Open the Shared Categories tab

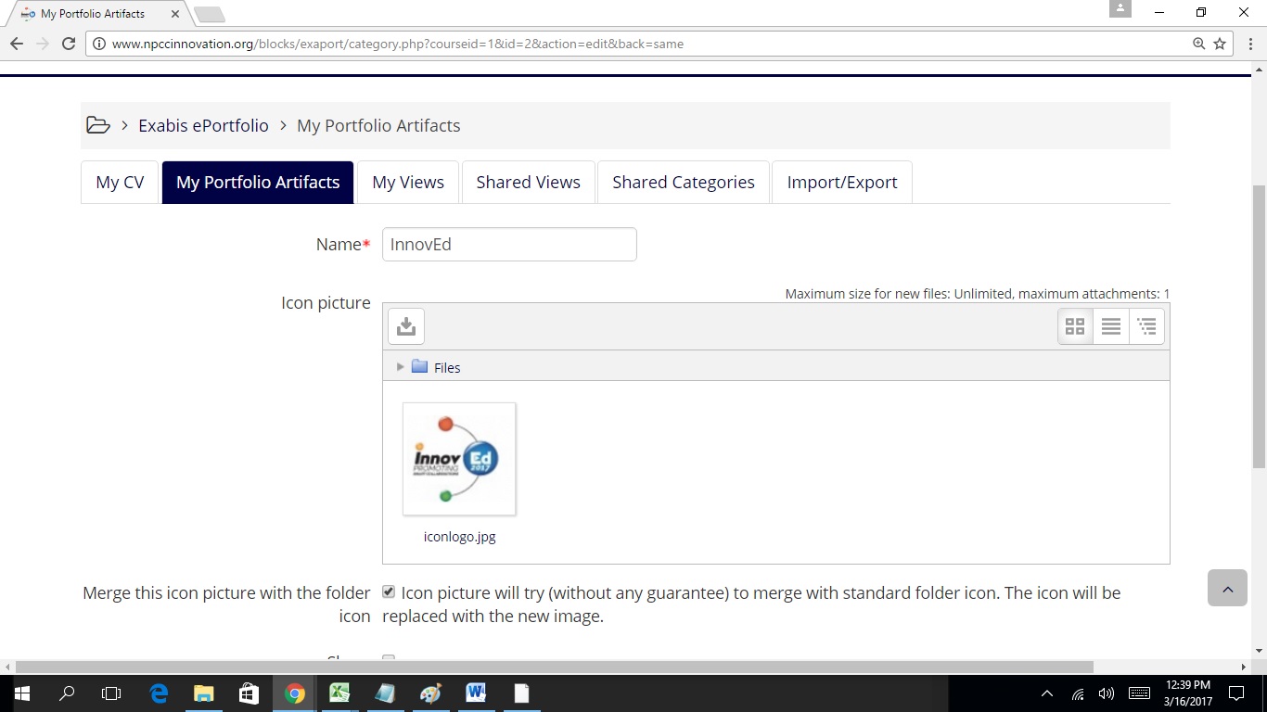point(684,183)
